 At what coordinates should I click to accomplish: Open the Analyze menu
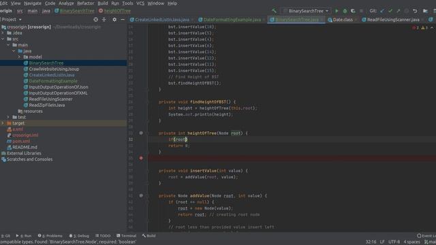point(66,3)
